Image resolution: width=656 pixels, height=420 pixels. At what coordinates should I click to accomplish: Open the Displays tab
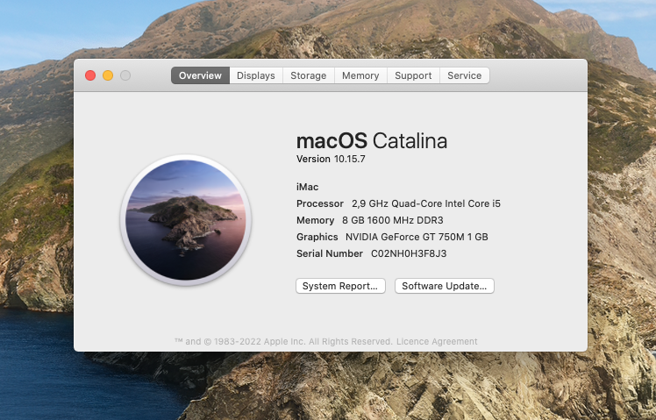[255, 75]
